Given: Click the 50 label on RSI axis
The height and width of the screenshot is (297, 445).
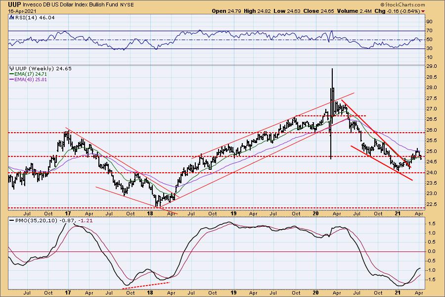Looking at the screenshot, I should pyautogui.click(x=429, y=40).
